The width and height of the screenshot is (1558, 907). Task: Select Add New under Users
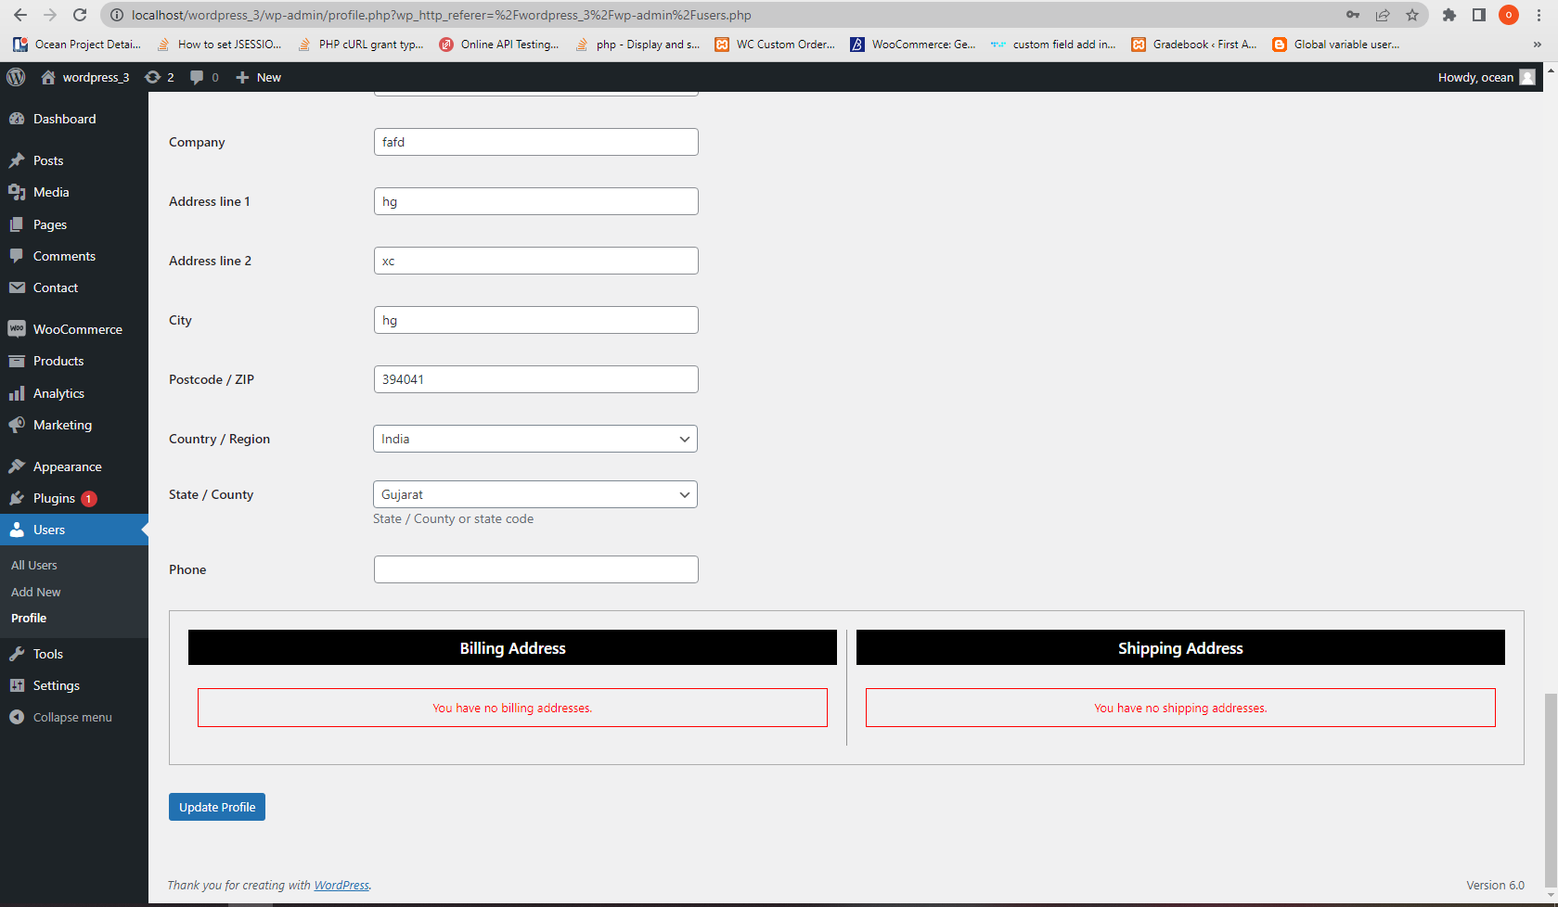pyautogui.click(x=35, y=592)
